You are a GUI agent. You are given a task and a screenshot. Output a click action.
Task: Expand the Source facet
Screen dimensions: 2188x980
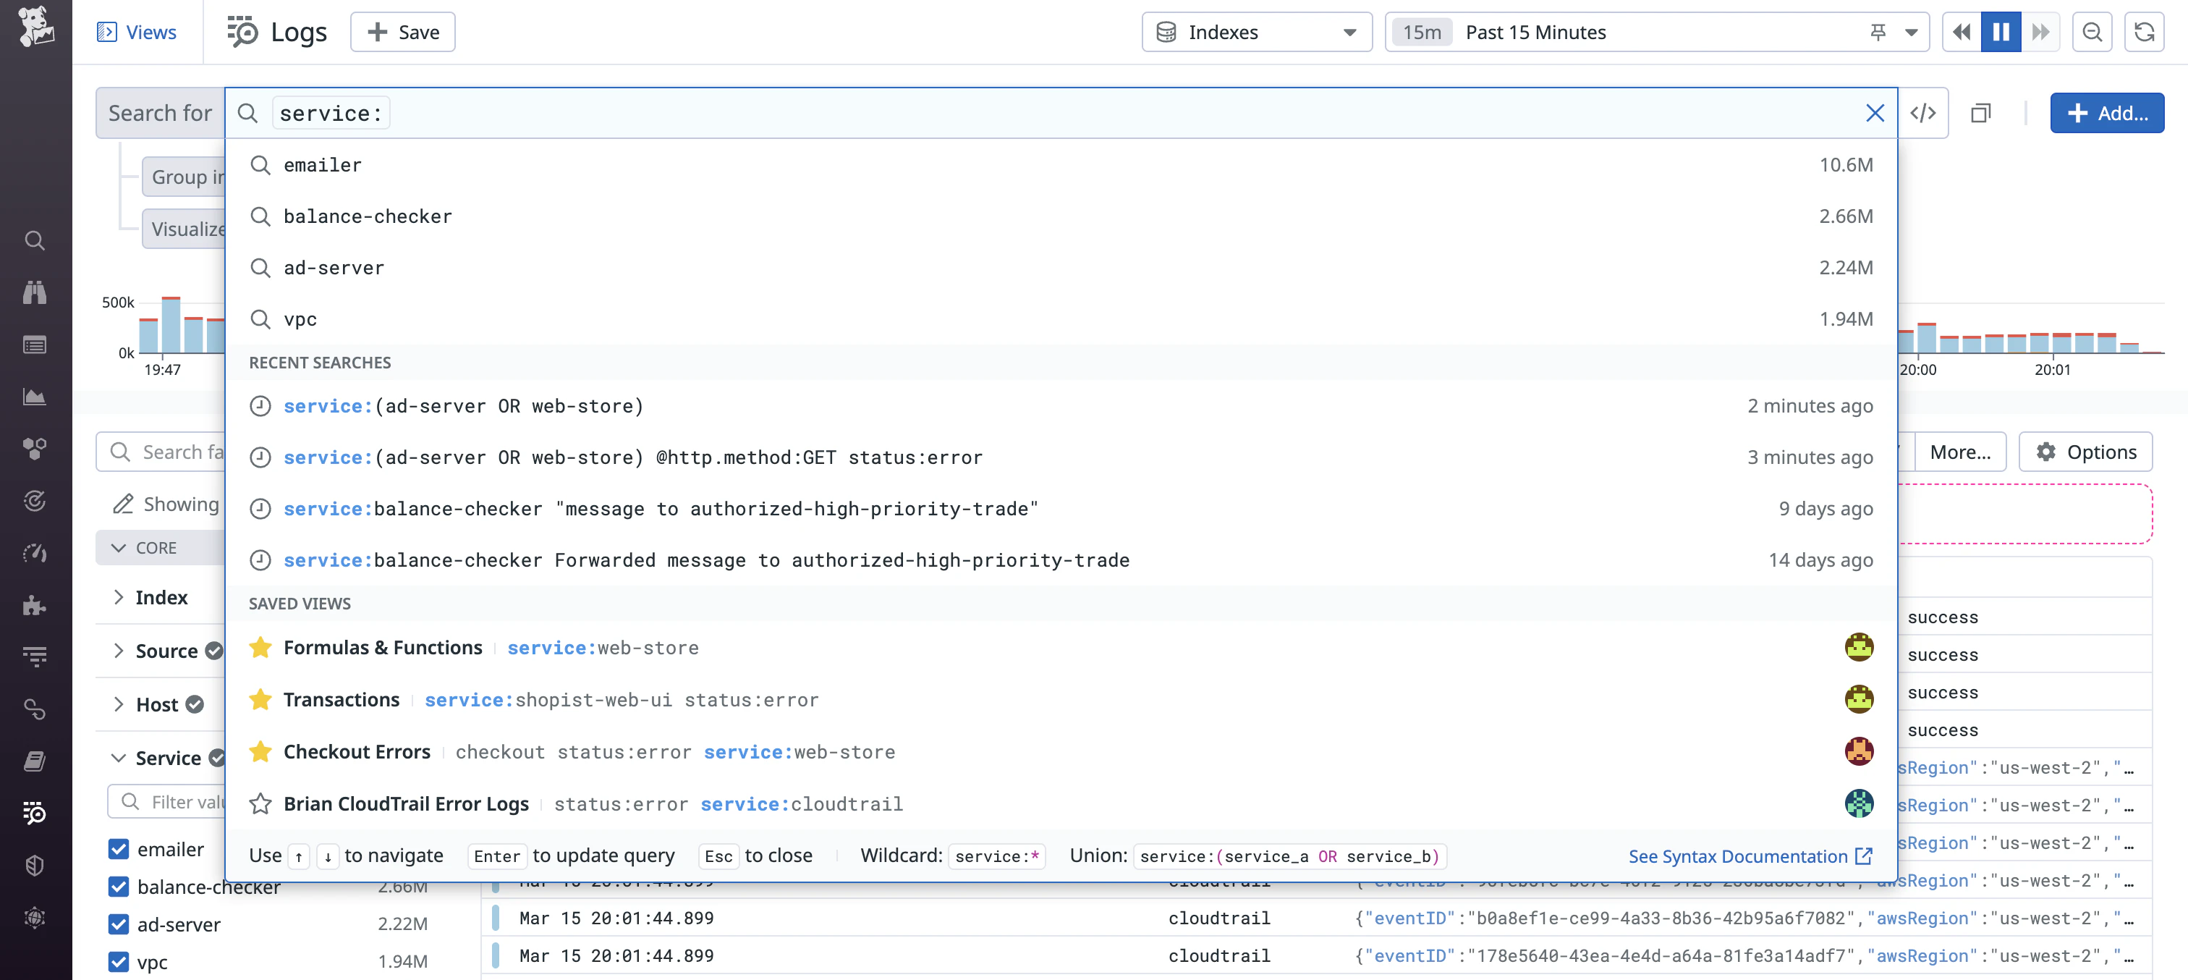click(x=118, y=651)
